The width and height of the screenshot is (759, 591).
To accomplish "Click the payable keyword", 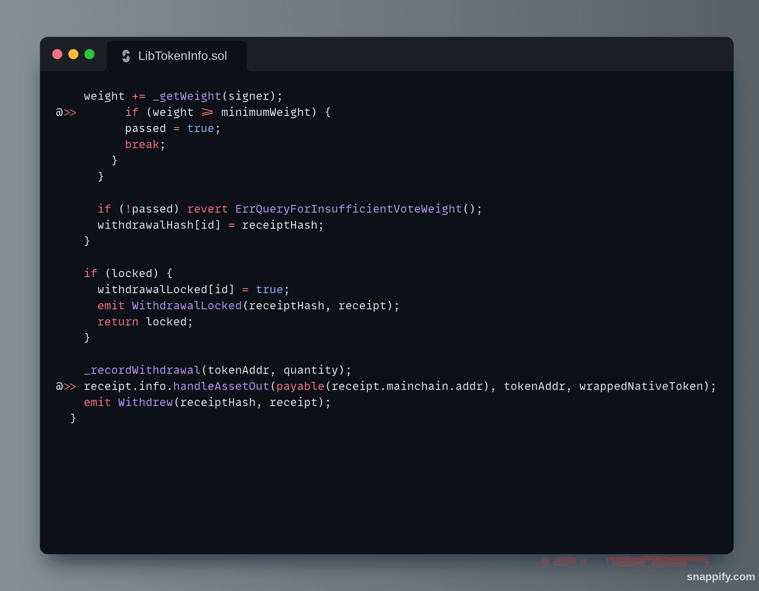I will point(300,386).
